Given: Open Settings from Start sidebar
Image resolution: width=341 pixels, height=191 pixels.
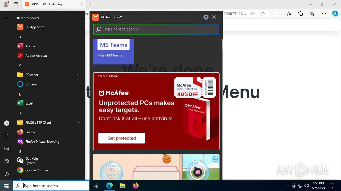Looking at the screenshot, I should click(x=7, y=161).
